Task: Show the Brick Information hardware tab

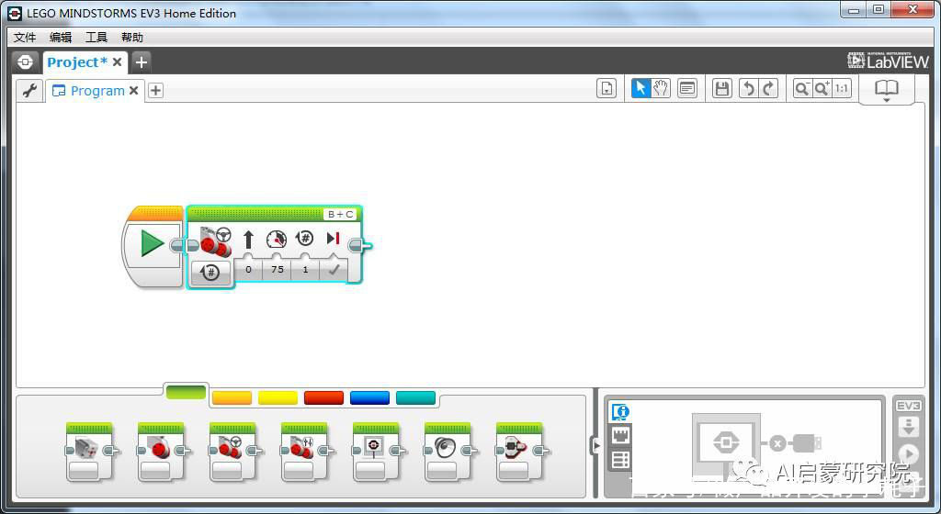Action: pyautogui.click(x=620, y=412)
